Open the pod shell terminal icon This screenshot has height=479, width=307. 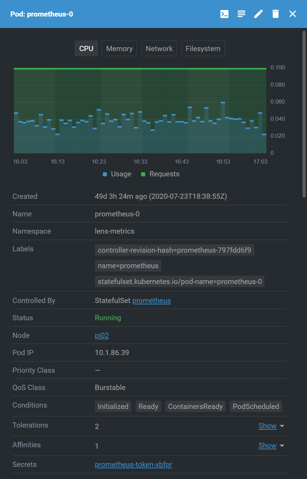224,14
